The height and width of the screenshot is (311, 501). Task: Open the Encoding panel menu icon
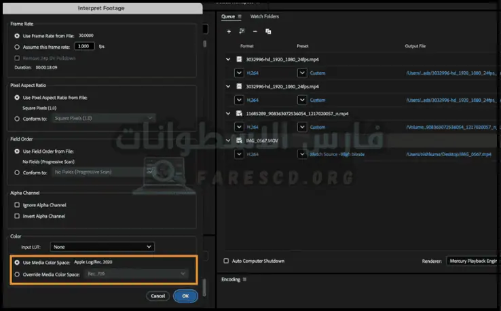[x=245, y=279]
